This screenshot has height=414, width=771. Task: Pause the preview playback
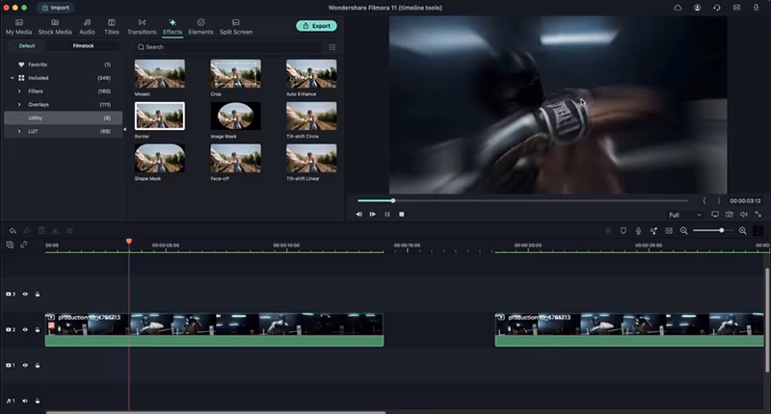(x=387, y=214)
